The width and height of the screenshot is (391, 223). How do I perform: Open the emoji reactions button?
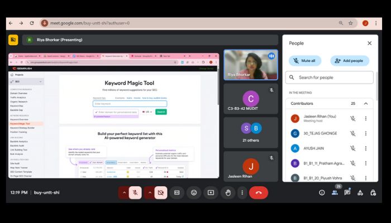pyautogui.click(x=194, y=192)
